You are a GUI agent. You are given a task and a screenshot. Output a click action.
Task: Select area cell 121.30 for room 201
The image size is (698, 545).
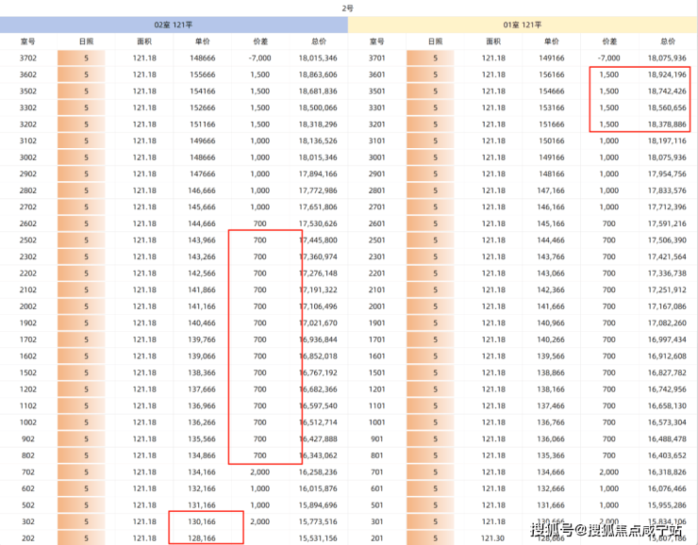coord(493,537)
